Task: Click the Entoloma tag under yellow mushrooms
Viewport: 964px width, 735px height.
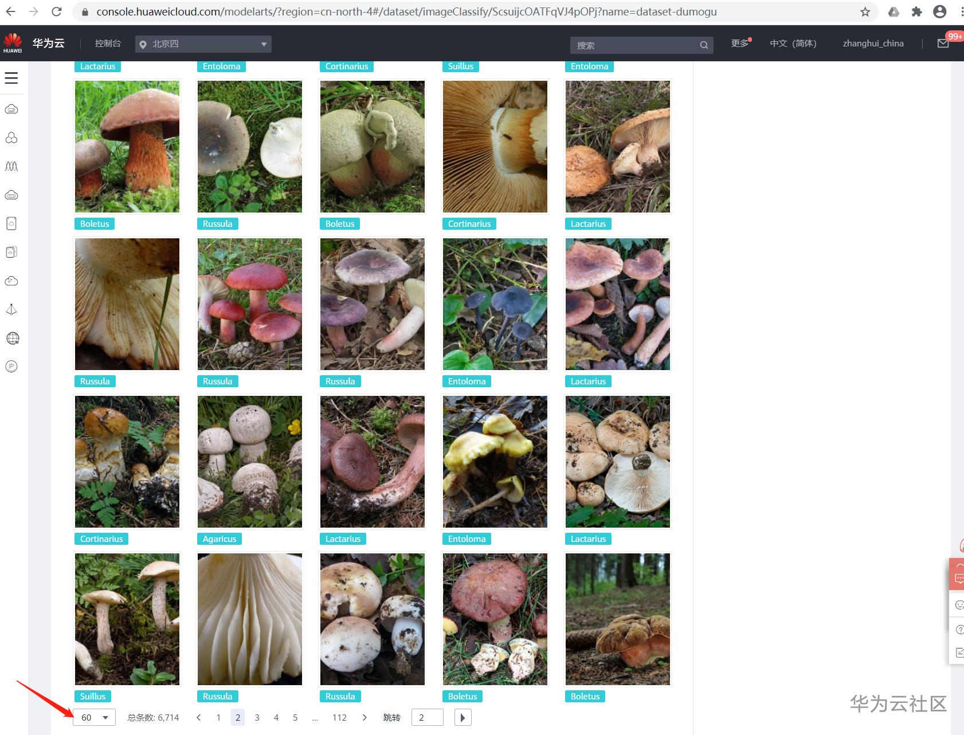Action: pyautogui.click(x=467, y=539)
